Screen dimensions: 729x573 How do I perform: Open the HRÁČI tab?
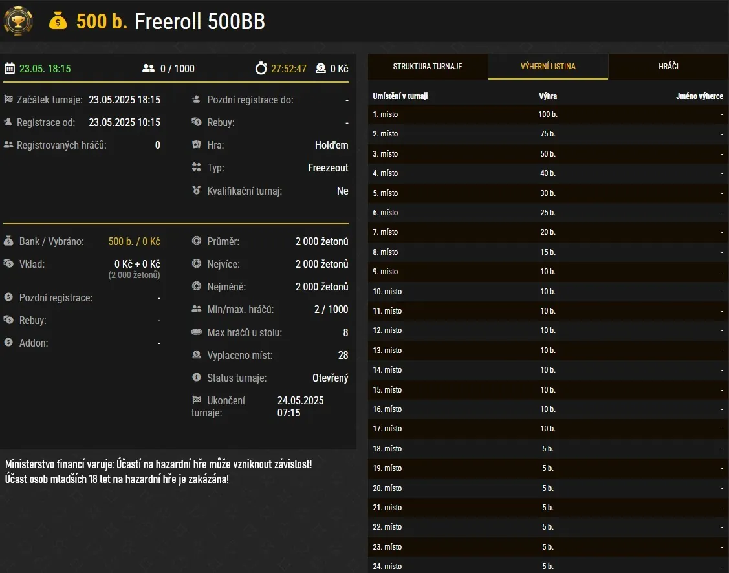point(668,66)
